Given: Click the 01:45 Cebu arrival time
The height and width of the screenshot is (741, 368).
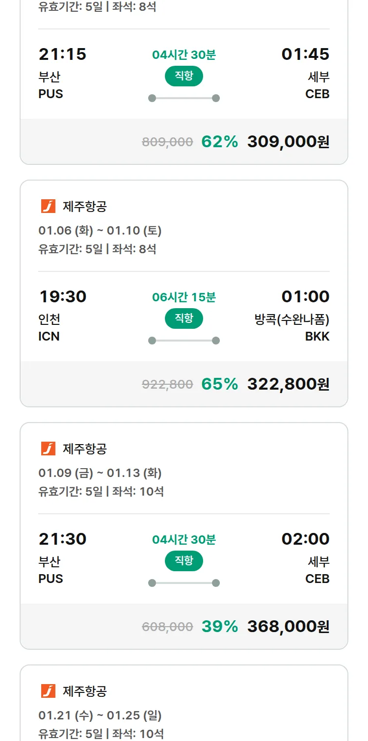Looking at the screenshot, I should pyautogui.click(x=305, y=54).
